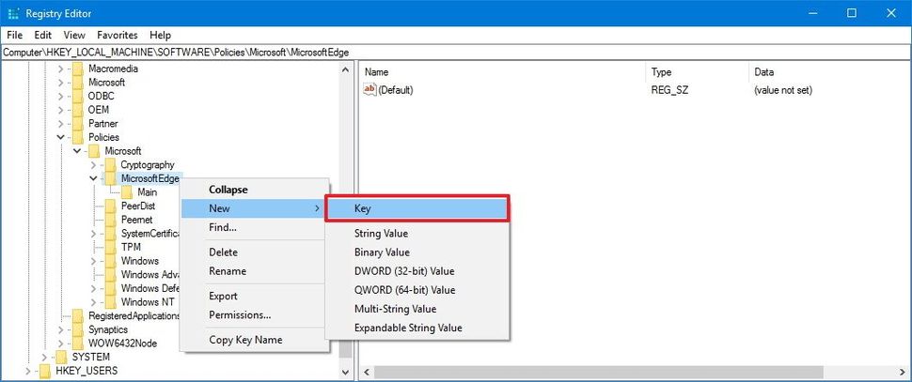This screenshot has width=912, height=382.
Task: Expand the OEM key chevron
Action: click(x=61, y=110)
